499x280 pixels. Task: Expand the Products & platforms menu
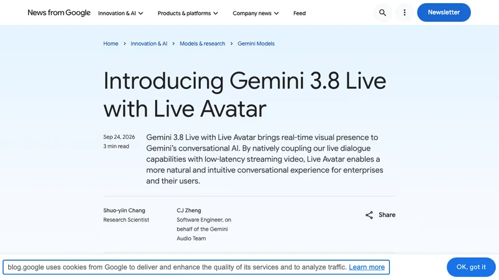click(x=188, y=13)
